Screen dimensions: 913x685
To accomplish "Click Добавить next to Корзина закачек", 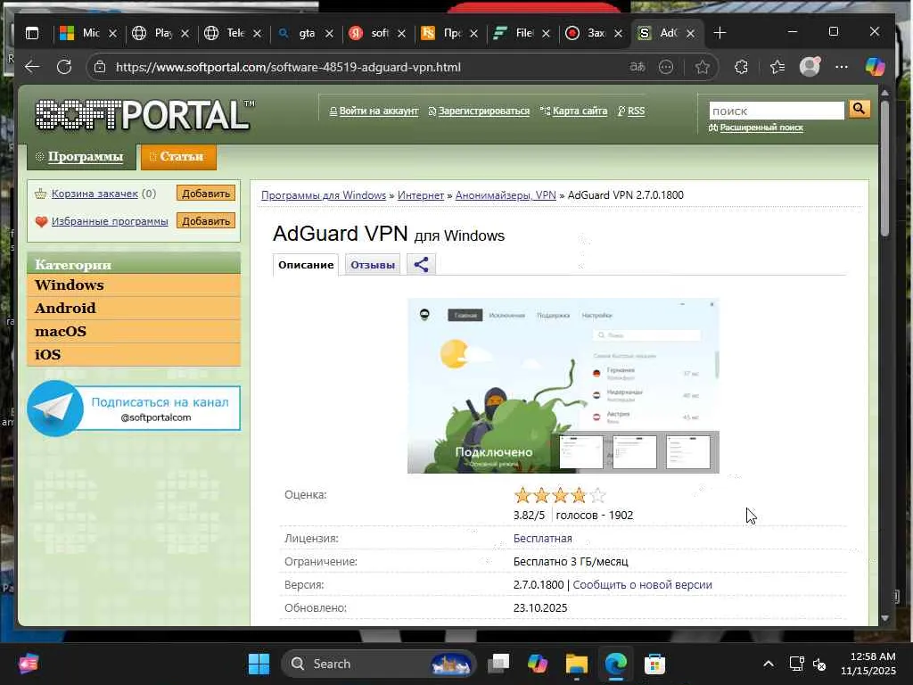I will (x=206, y=194).
